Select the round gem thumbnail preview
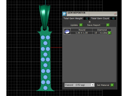This screenshot has height=96, width=128. point(67,31)
